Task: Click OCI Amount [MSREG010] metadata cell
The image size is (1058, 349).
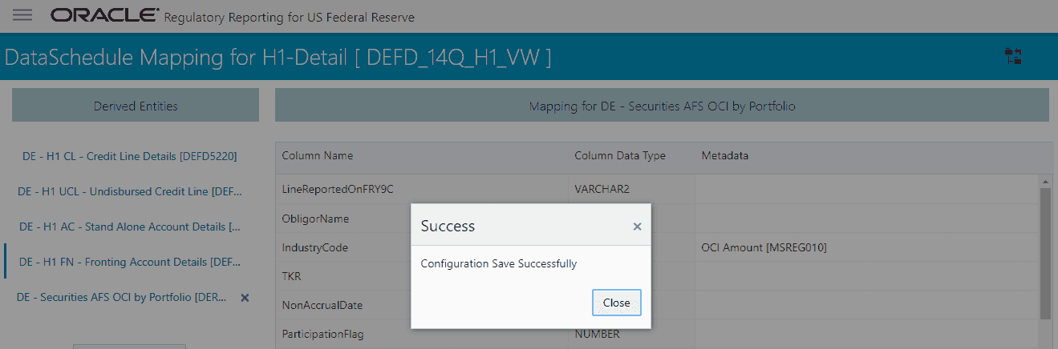Action: [764, 247]
